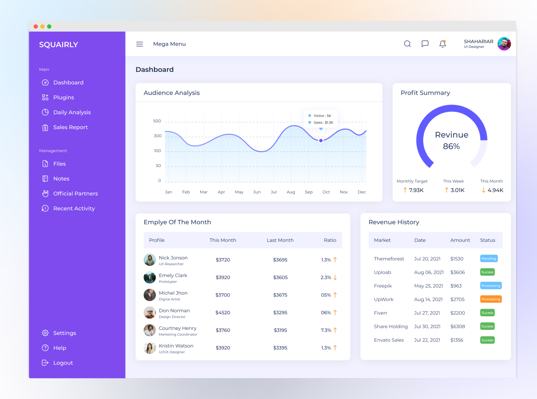Click the Files document icon

pyautogui.click(x=45, y=164)
